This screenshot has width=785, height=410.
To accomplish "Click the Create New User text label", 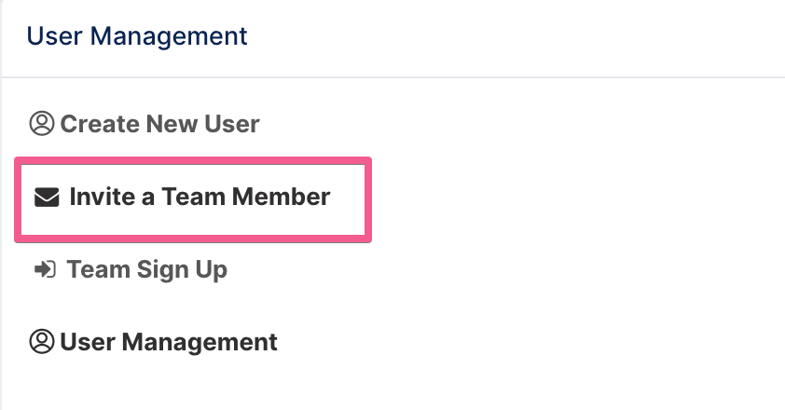I will tap(159, 124).
